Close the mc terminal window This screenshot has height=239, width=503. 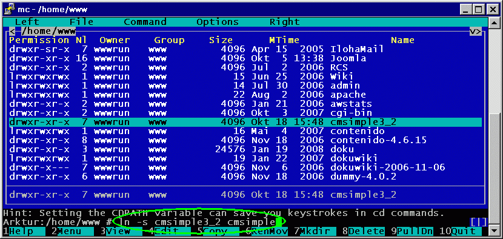click(493, 9)
